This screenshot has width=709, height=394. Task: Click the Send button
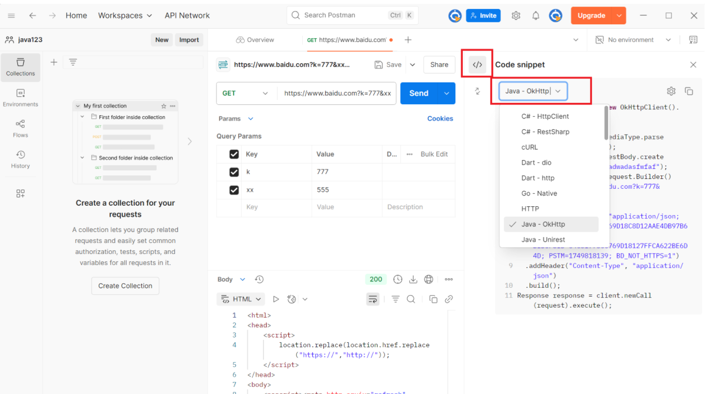(419, 93)
